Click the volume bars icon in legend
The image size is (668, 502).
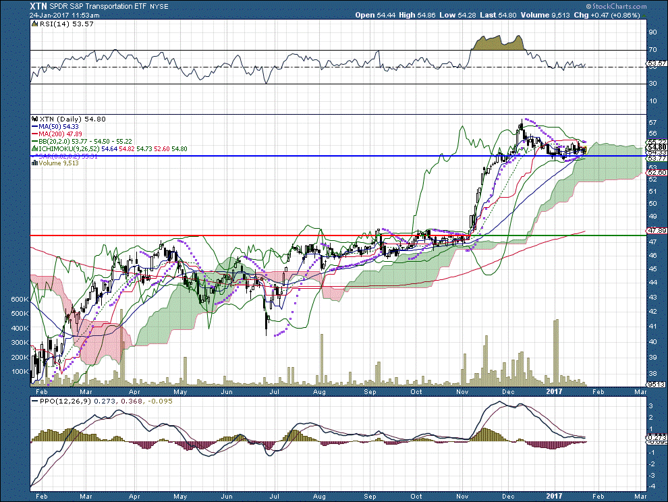[x=35, y=163]
